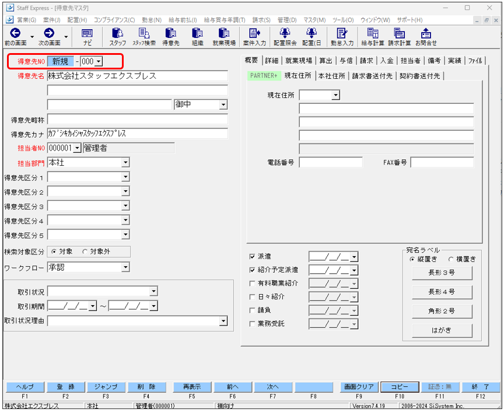Switch to the 詳細 tab
The height and width of the screenshot is (412, 504).
[x=272, y=61]
